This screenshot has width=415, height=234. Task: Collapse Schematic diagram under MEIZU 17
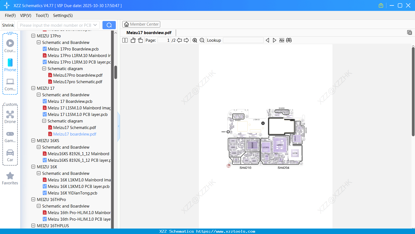[44, 121]
